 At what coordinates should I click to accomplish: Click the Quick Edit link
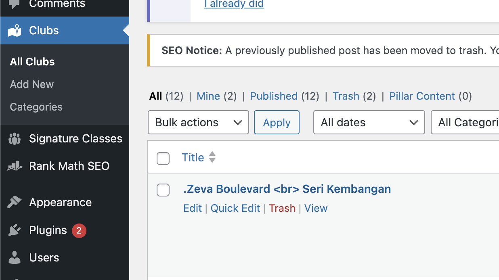(x=235, y=208)
